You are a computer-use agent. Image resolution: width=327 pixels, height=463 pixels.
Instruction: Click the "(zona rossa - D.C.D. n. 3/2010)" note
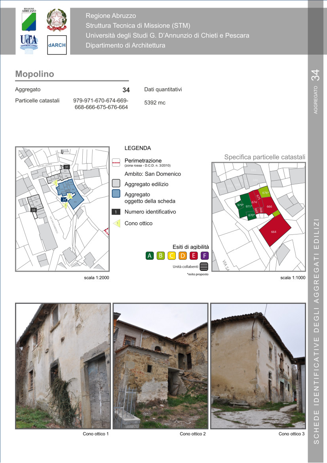point(148,166)
